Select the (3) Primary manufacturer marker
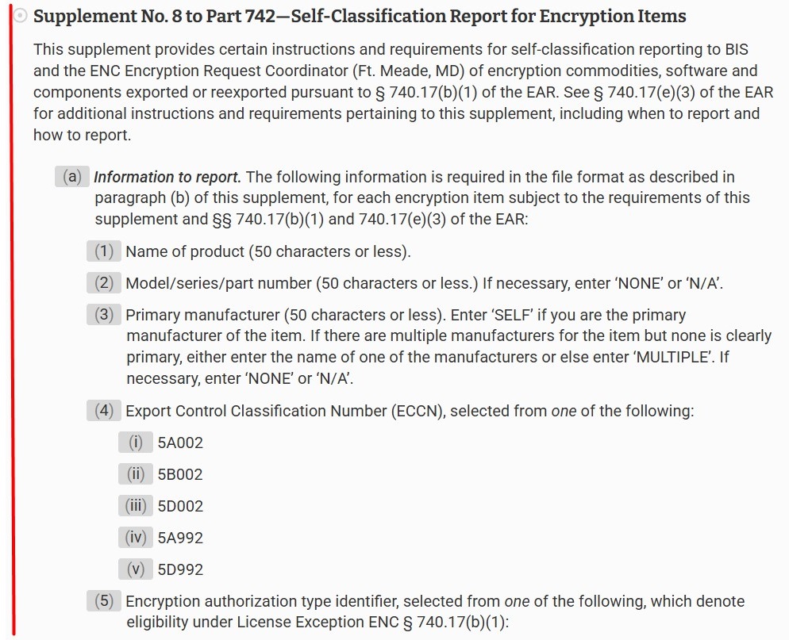Screen dimensions: 789x640 tap(104, 315)
